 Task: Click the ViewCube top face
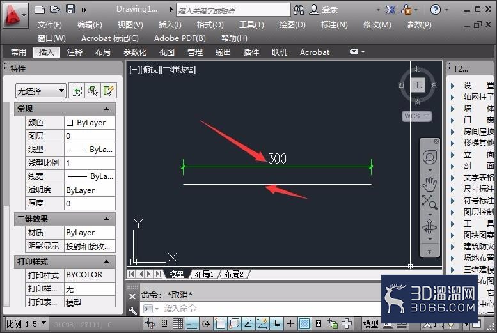[x=418, y=85]
